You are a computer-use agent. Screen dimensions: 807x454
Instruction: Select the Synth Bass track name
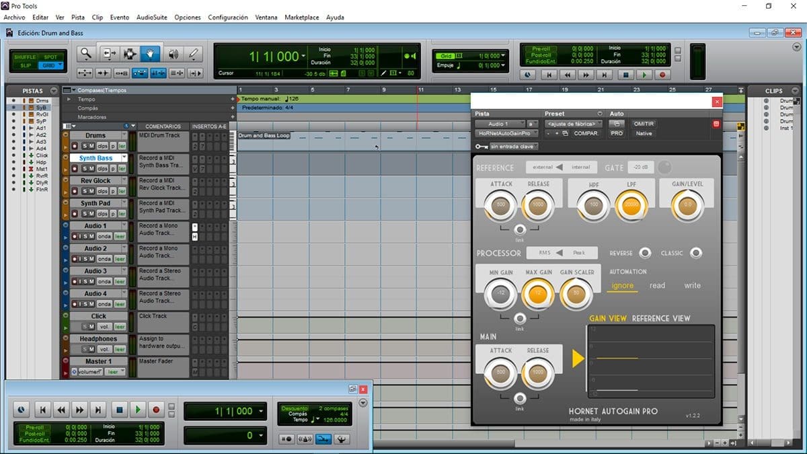click(x=96, y=158)
